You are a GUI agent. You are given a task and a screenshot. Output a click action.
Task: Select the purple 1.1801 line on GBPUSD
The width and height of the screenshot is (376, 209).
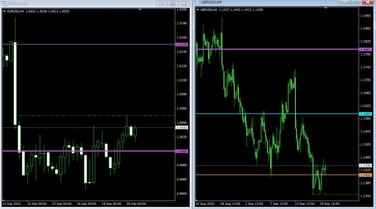[x=272, y=49]
